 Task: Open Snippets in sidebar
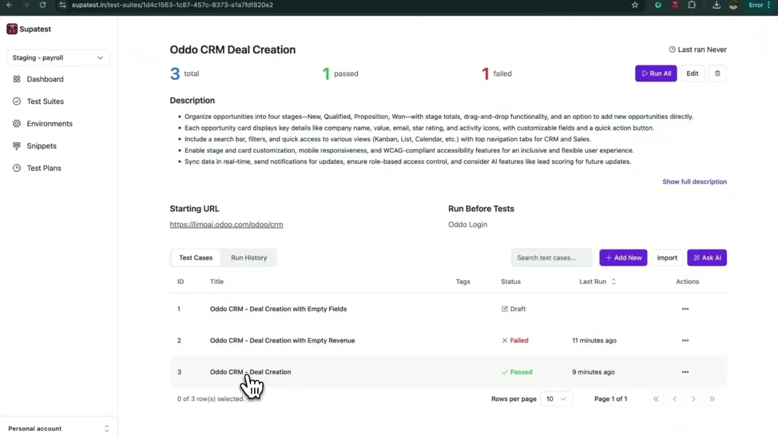coord(41,146)
